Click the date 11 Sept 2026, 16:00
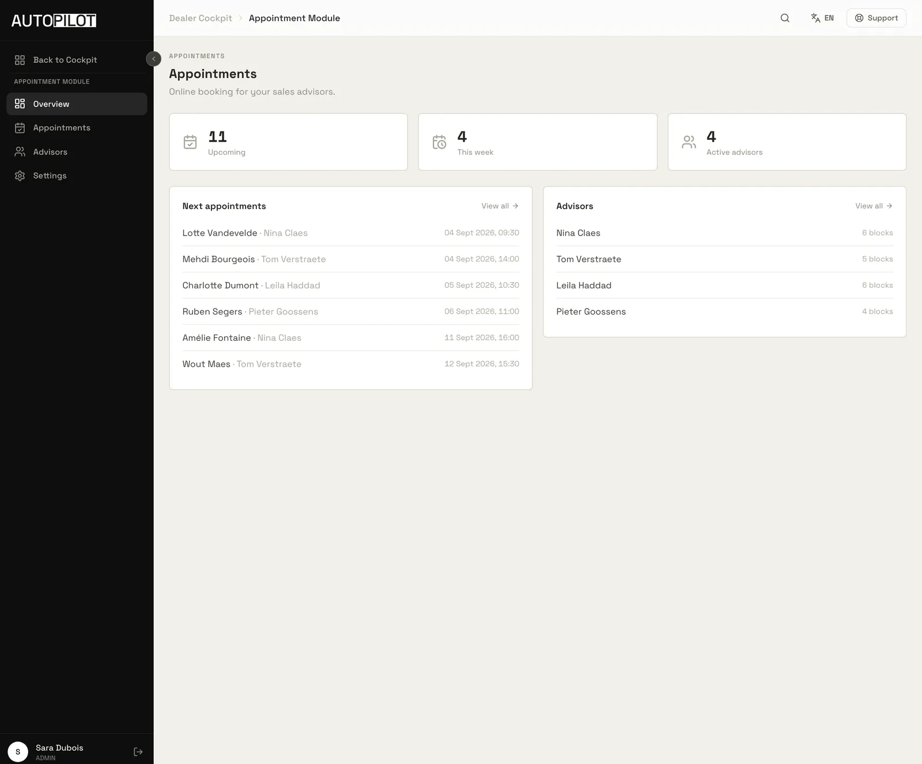 482,337
